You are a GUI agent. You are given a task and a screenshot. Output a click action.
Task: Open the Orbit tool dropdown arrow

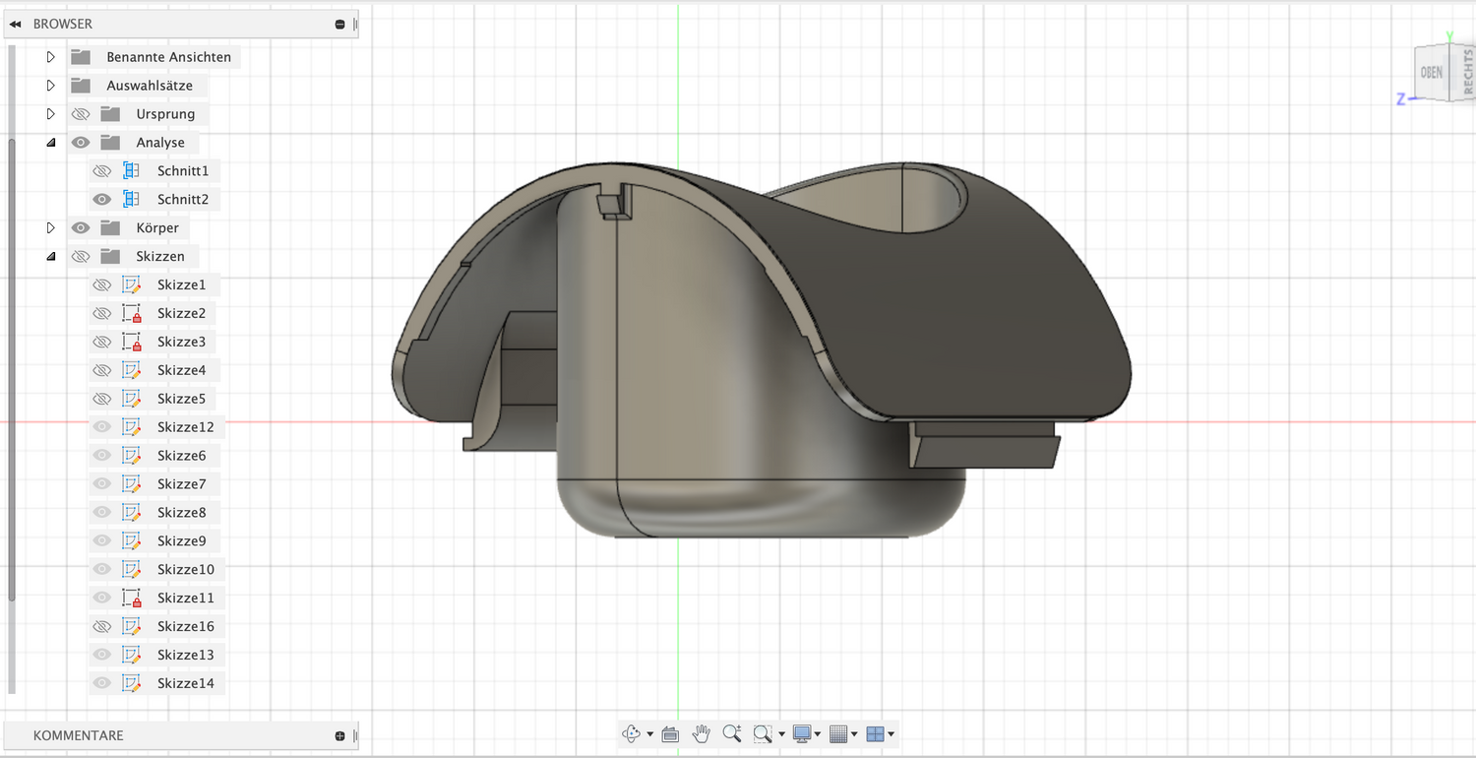(649, 735)
